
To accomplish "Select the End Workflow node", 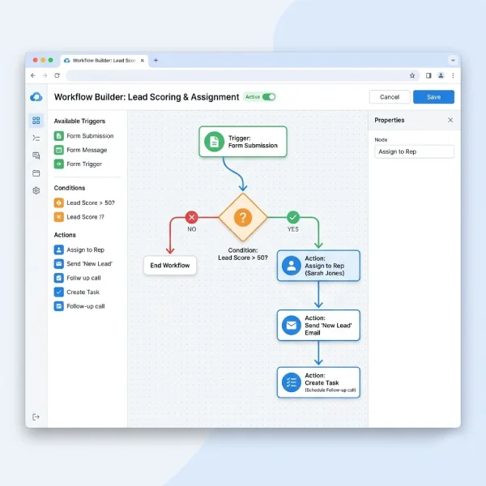I will (170, 266).
